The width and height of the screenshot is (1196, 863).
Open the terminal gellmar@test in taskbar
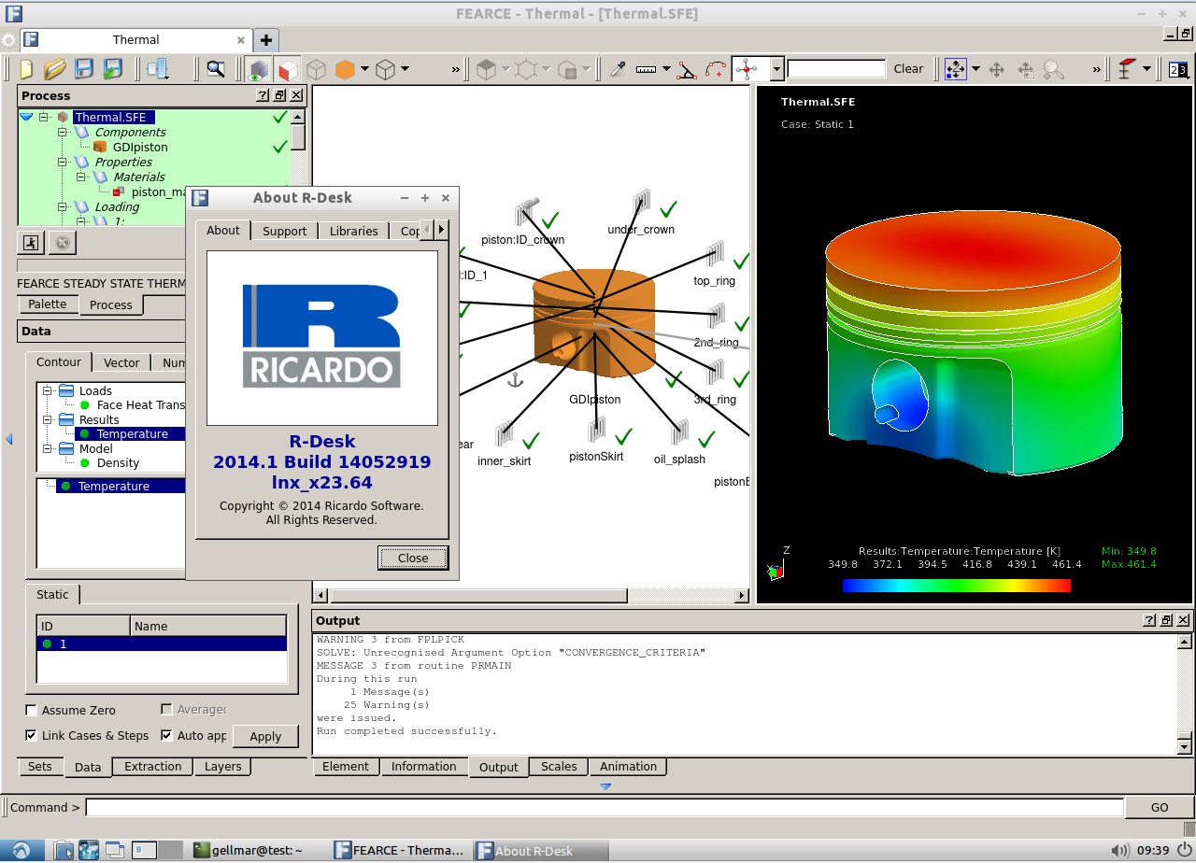click(247, 850)
